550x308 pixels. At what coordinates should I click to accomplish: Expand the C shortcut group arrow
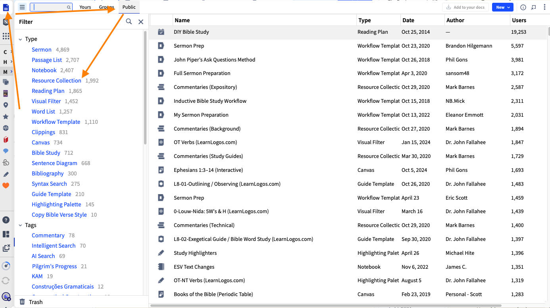click(x=11, y=52)
